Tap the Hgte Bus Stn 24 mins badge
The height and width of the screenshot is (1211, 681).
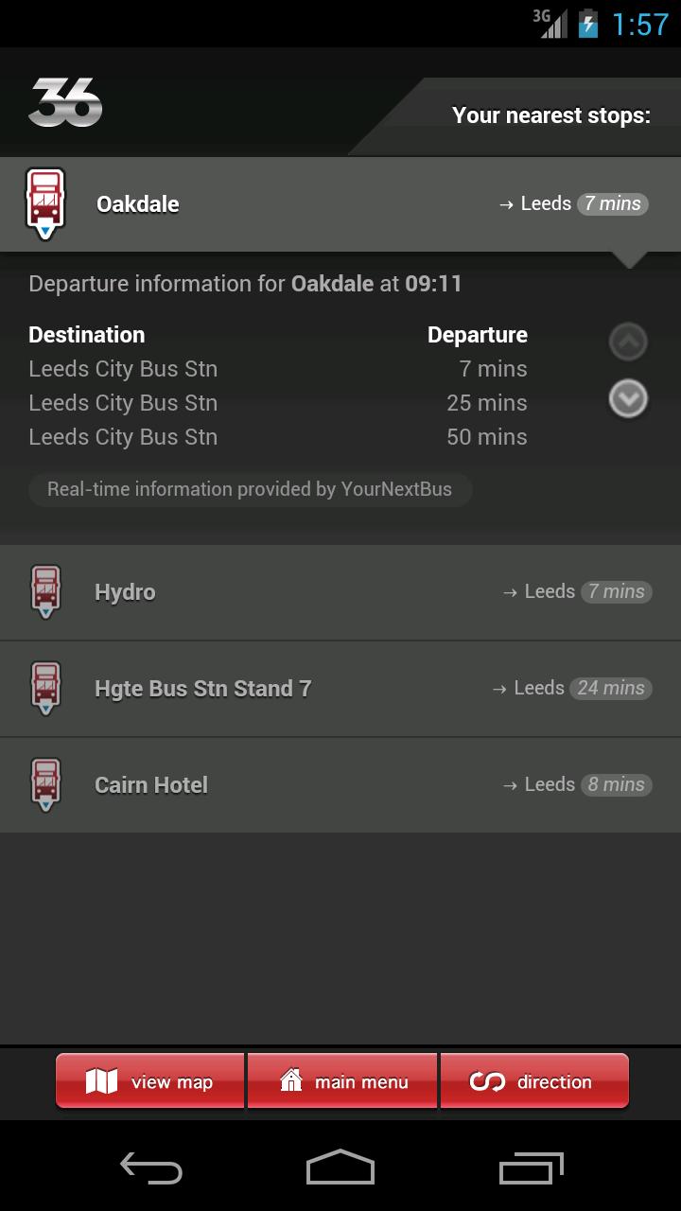click(x=610, y=688)
